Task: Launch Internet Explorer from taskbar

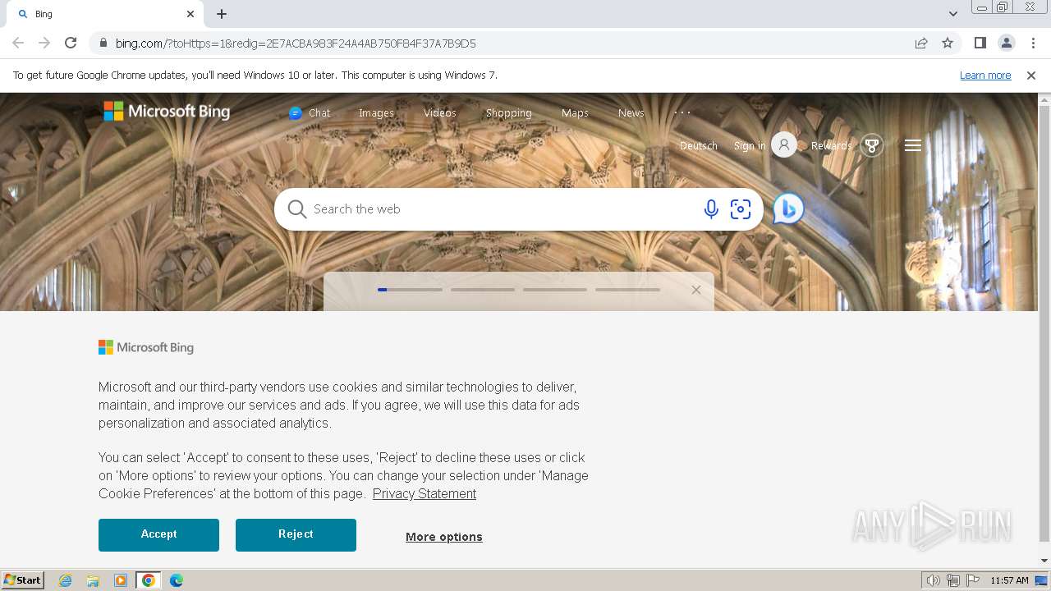Action: [66, 580]
